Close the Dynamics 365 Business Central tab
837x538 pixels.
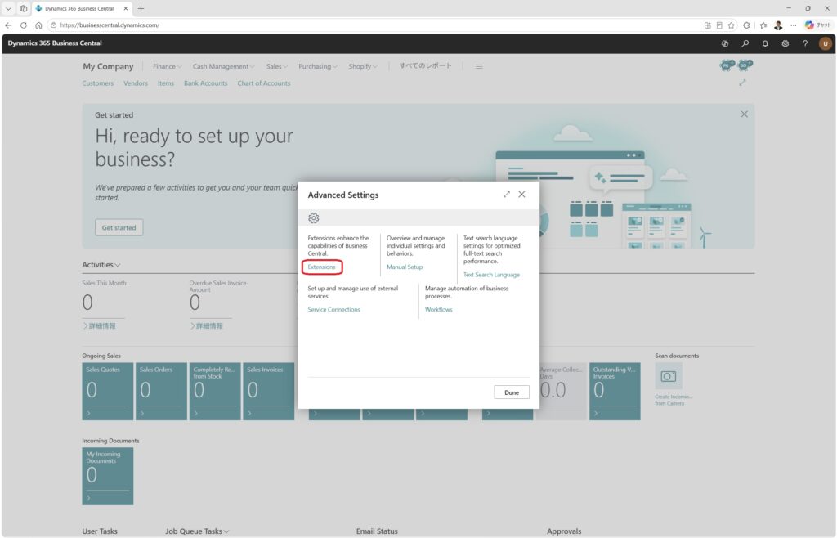125,8
